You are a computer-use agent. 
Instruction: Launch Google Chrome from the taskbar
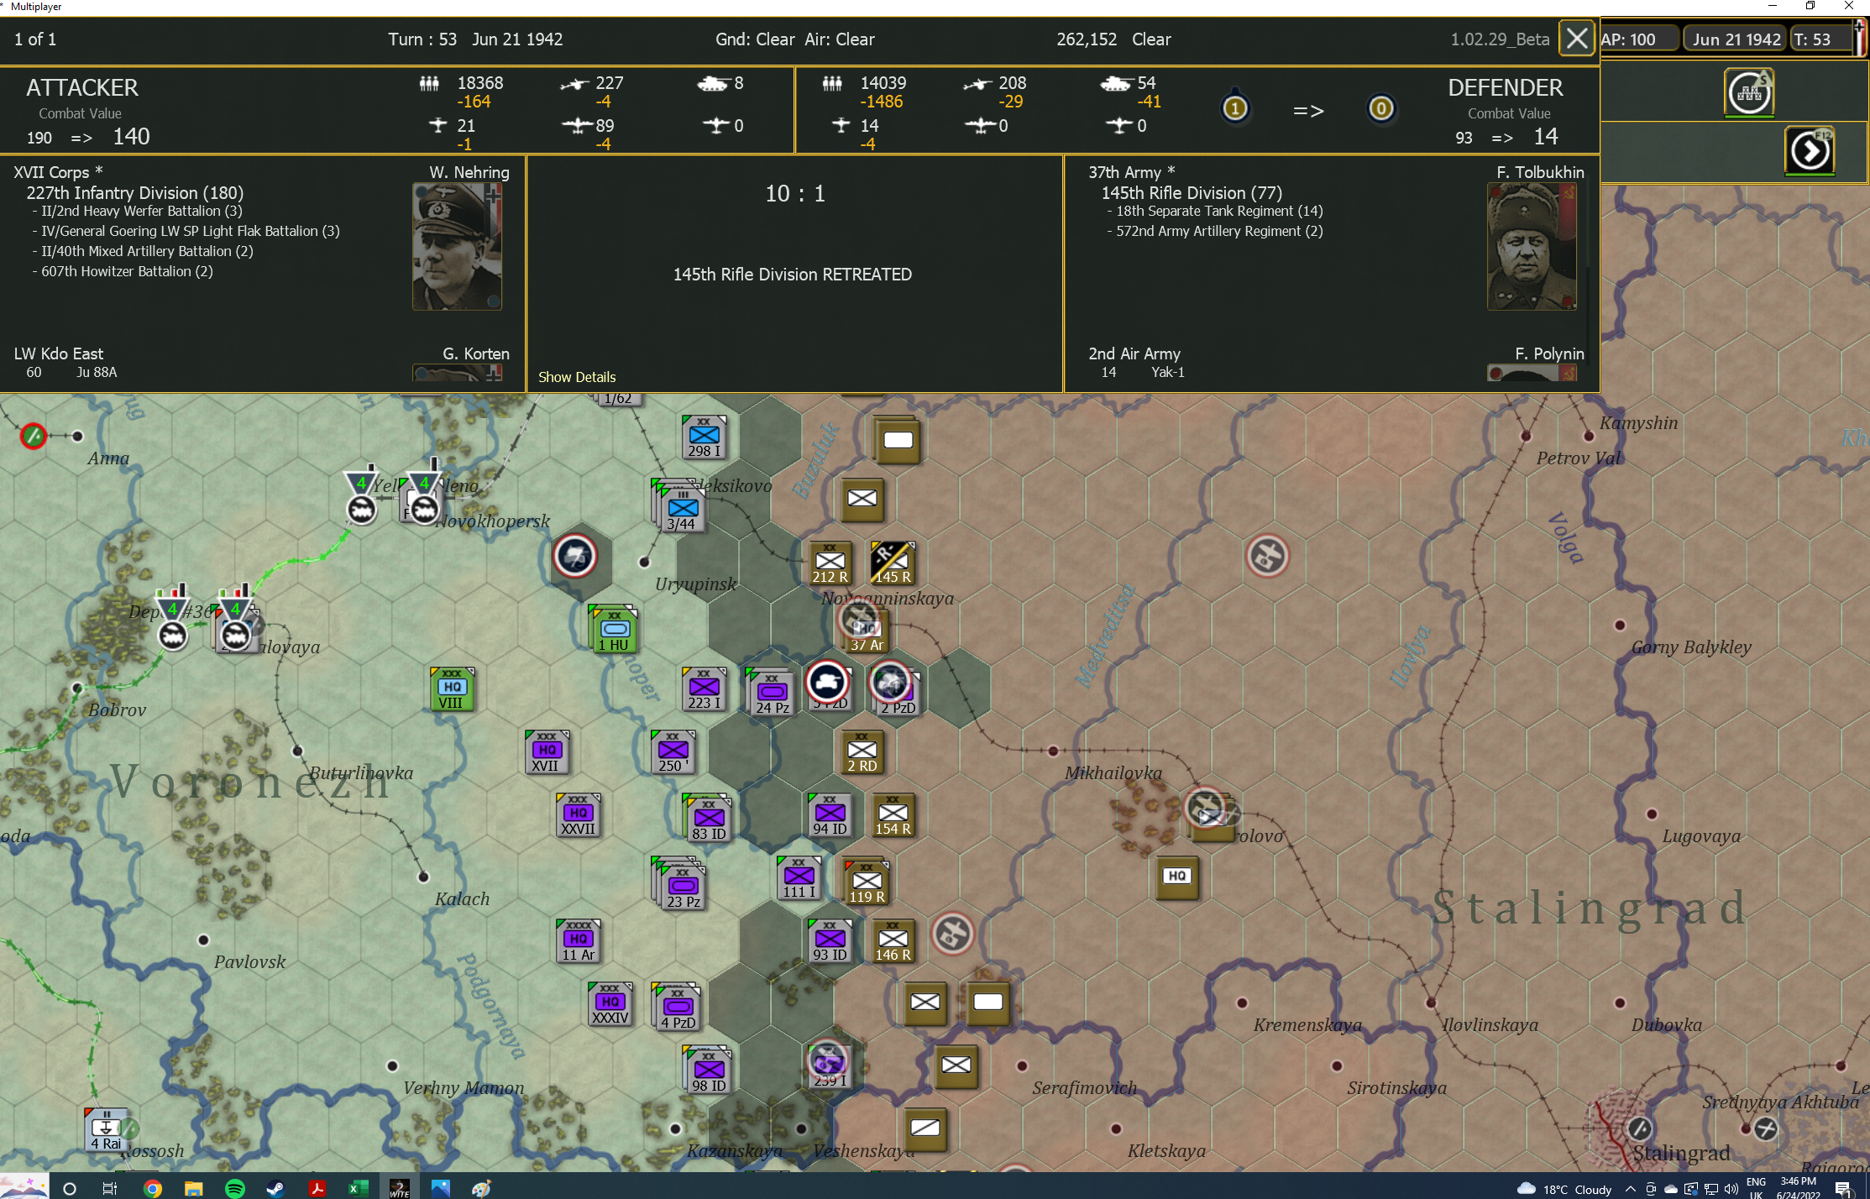point(151,1187)
